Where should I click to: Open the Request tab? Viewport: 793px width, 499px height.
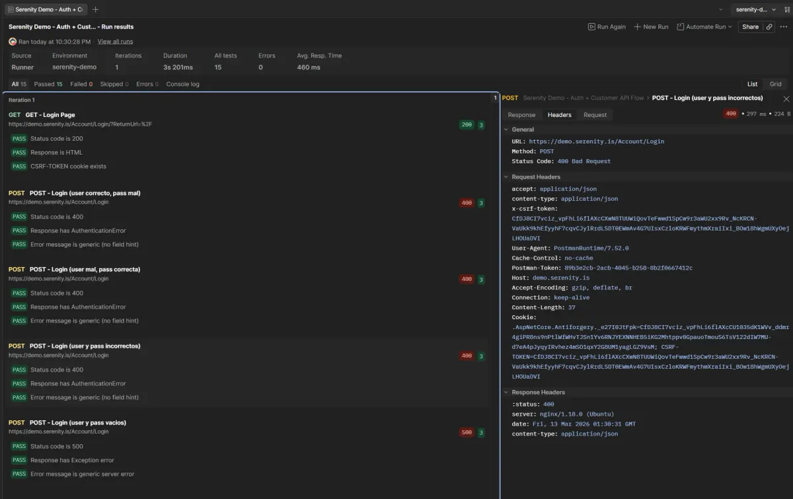[594, 114]
